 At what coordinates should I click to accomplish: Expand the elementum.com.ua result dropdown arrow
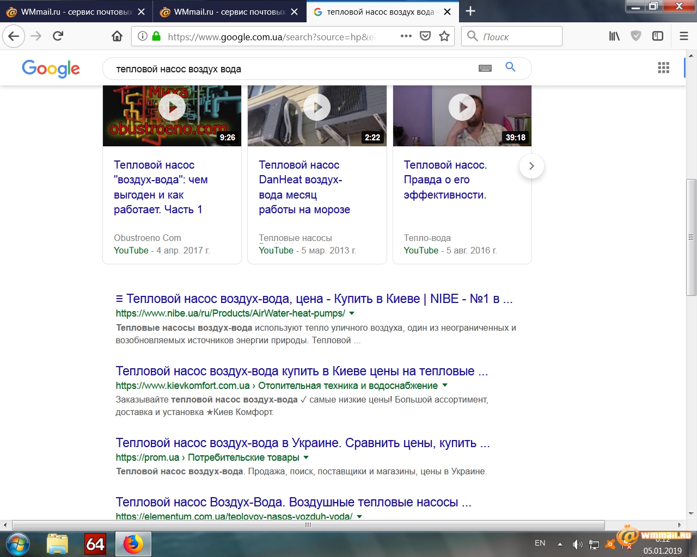pyautogui.click(x=359, y=516)
